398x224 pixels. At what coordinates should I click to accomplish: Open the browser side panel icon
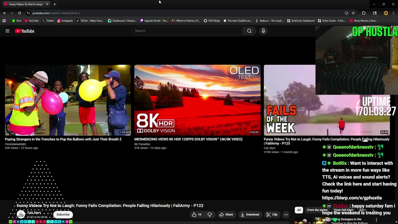pyautogui.click(x=375, y=13)
